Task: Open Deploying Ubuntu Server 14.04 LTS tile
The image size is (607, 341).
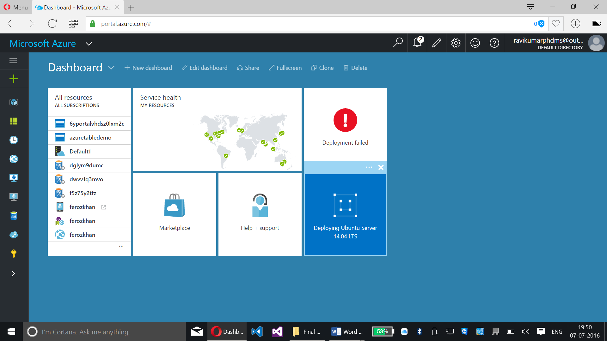Action: pos(345,215)
